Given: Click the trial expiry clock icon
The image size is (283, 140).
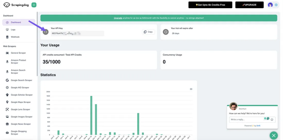Looking at the screenshot, I should [166, 32].
